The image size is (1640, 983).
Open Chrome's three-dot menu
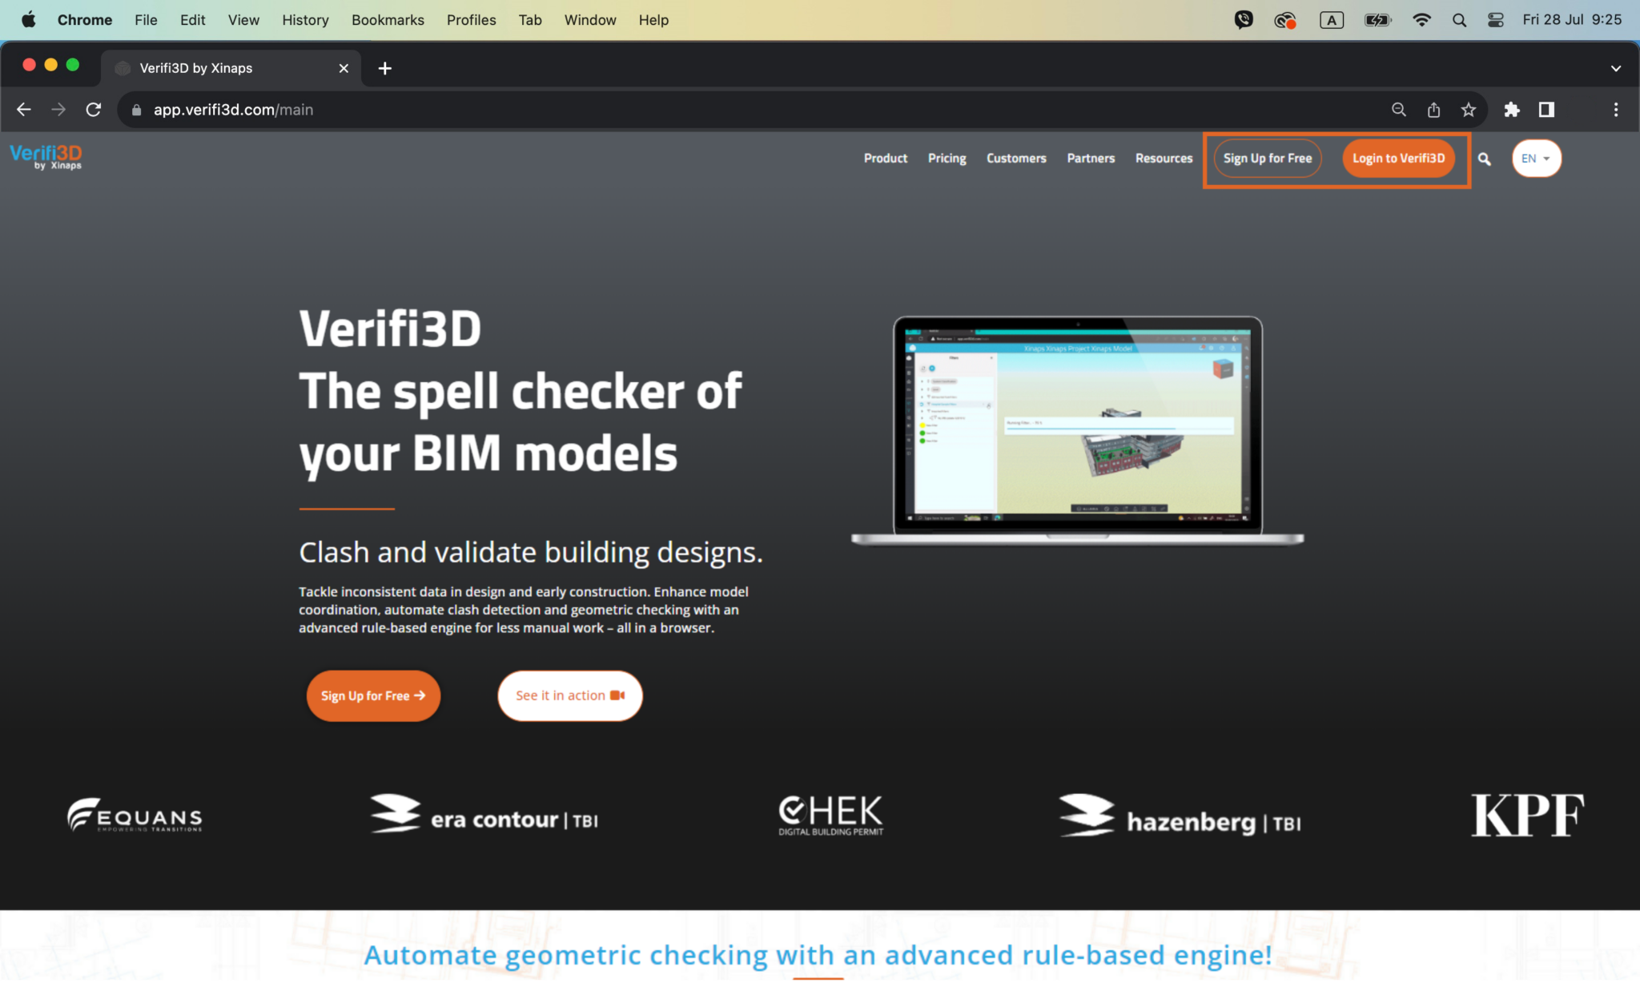pyautogui.click(x=1616, y=110)
